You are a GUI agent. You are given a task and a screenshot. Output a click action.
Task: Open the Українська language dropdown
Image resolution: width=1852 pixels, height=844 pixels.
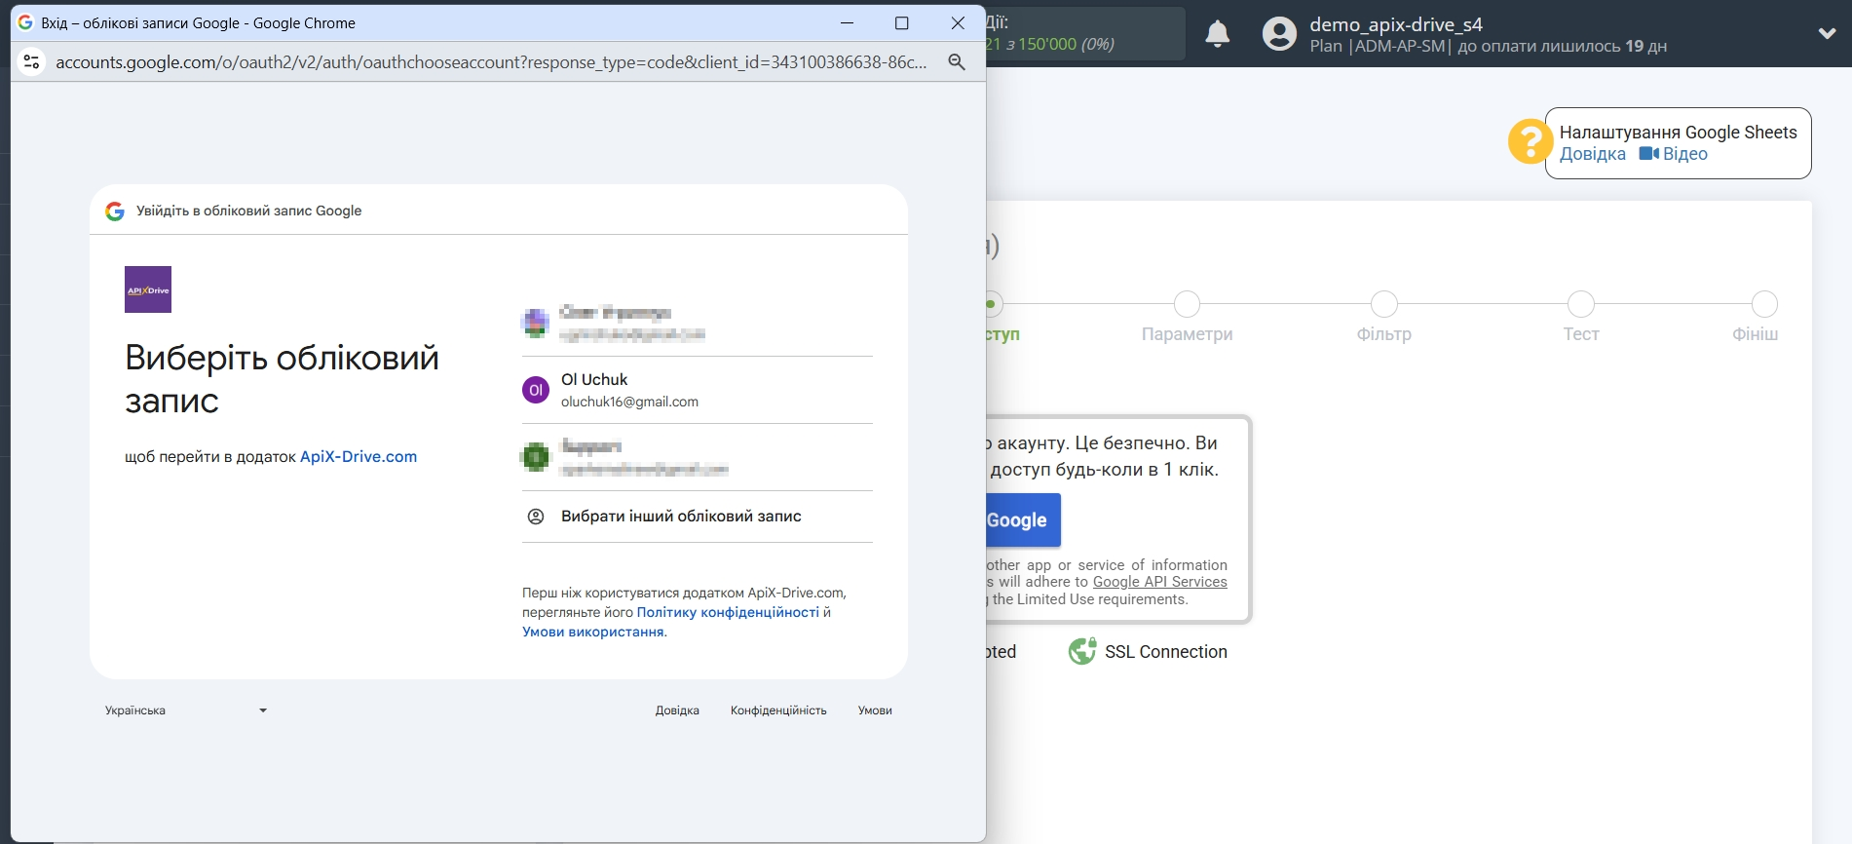pyautogui.click(x=185, y=710)
